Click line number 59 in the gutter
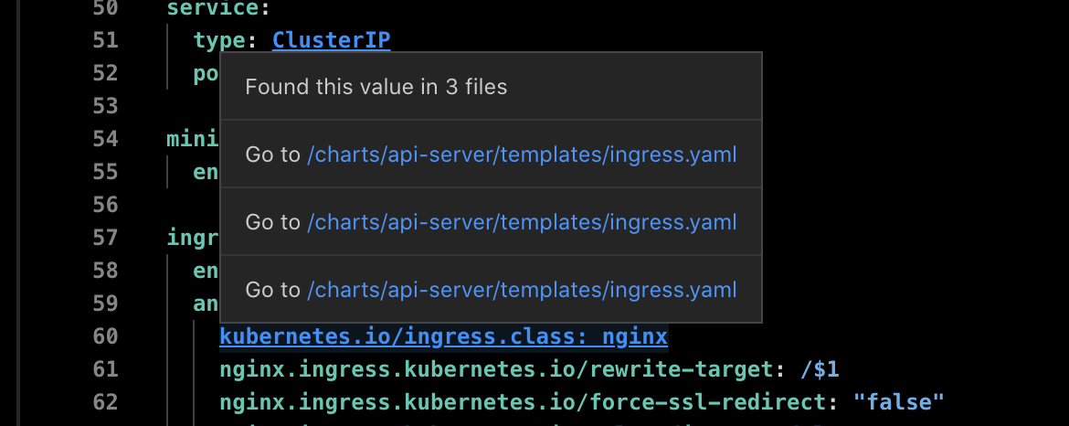Viewport: 1069px width, 426px height. pyautogui.click(x=105, y=304)
